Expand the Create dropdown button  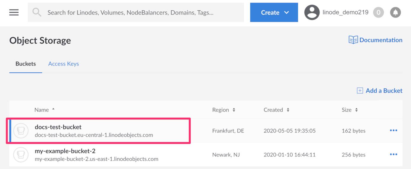[274, 12]
